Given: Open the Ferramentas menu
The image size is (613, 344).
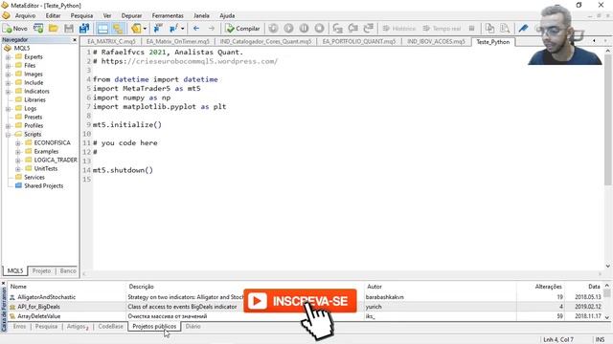Looking at the screenshot, I should click(168, 15).
